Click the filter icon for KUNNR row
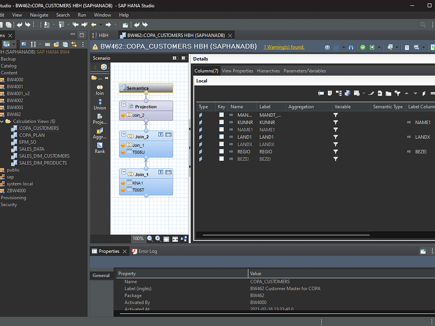 click(x=336, y=123)
